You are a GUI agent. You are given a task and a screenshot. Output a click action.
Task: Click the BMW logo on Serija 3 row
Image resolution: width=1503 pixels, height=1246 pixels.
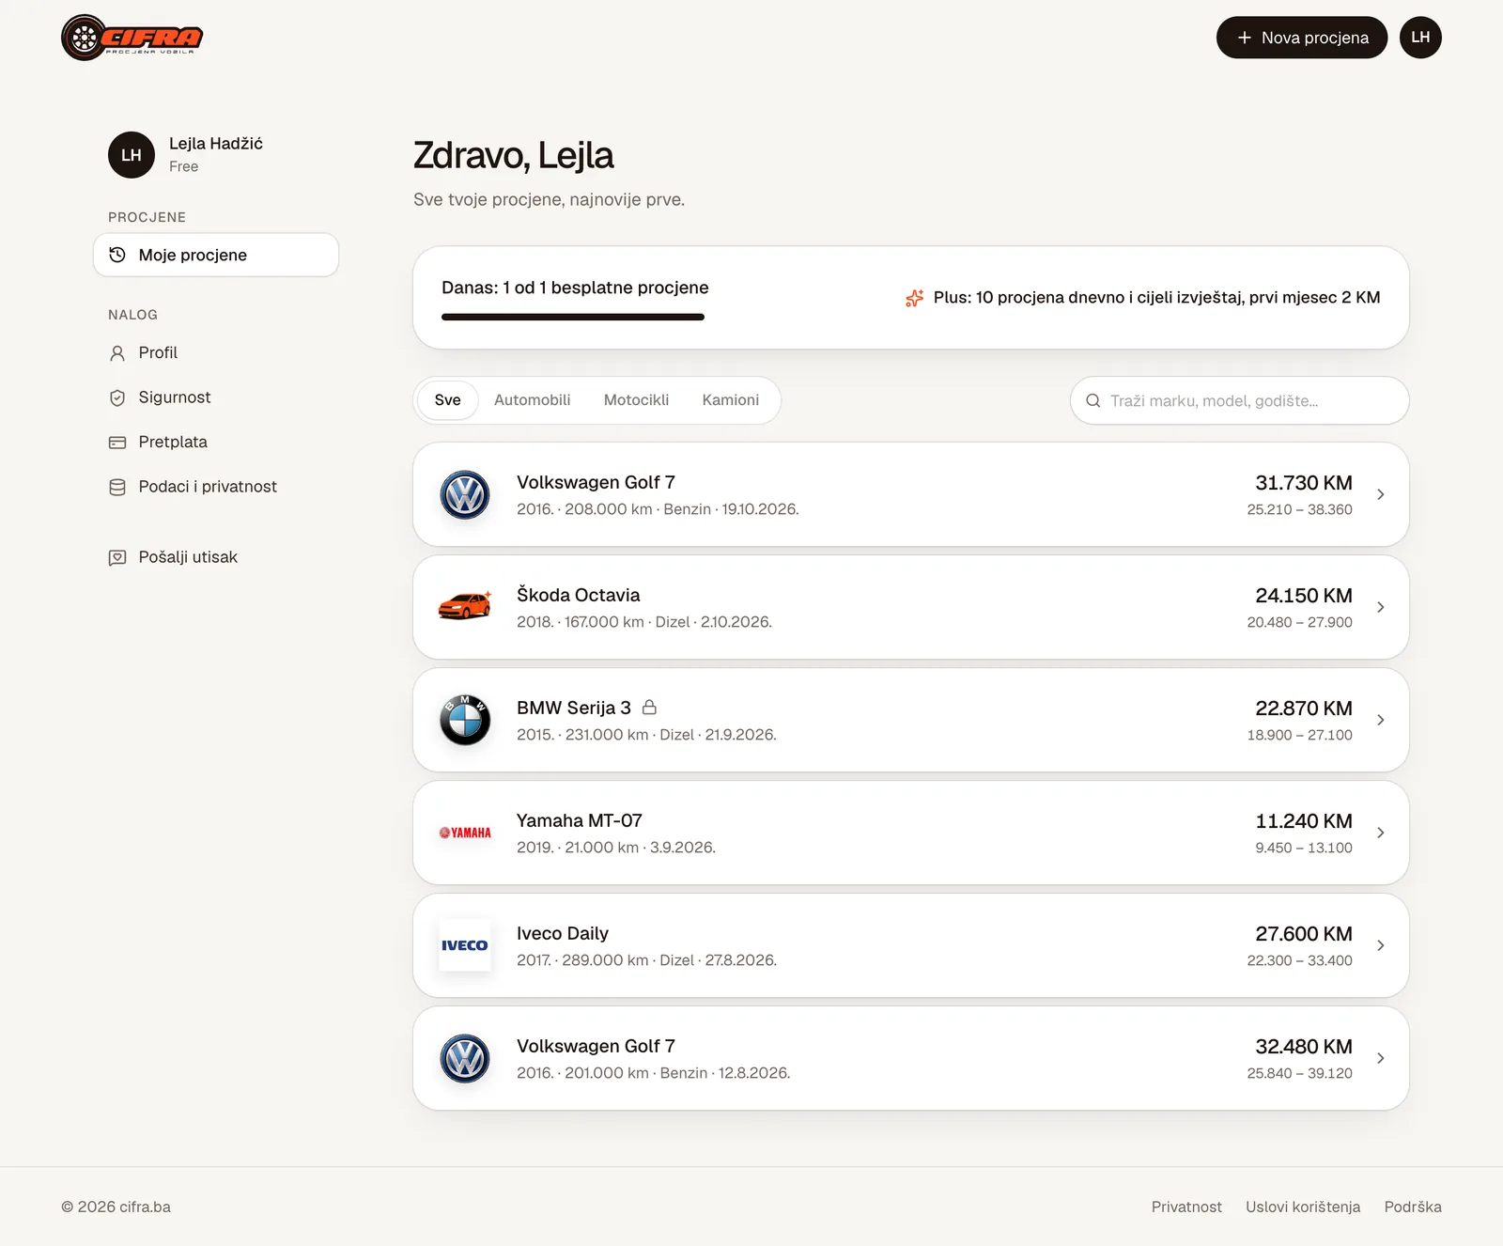point(465,720)
